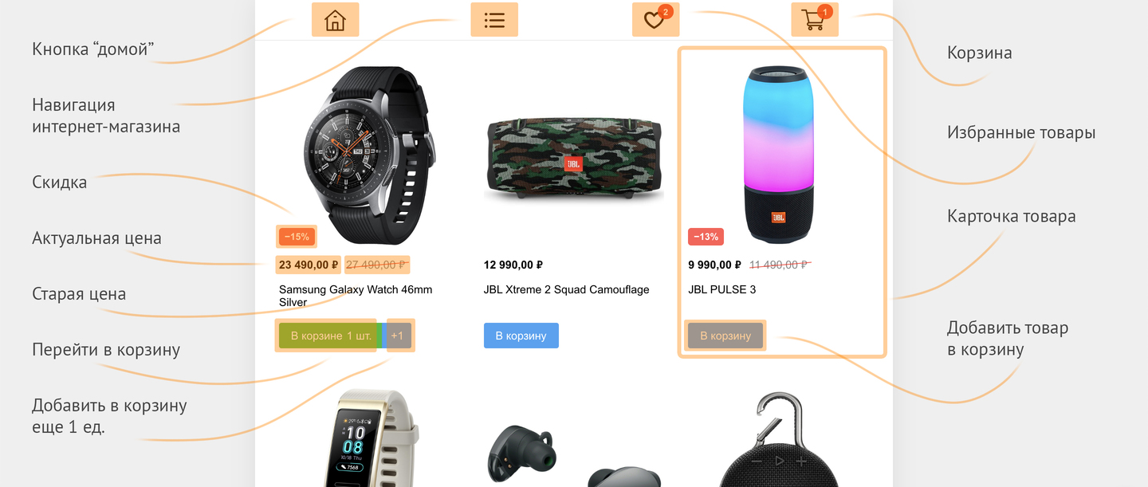The width and height of the screenshot is (1148, 487).
Task: Open the JBL Xtreme 2 Squad Camouflage title
Action: coord(566,289)
